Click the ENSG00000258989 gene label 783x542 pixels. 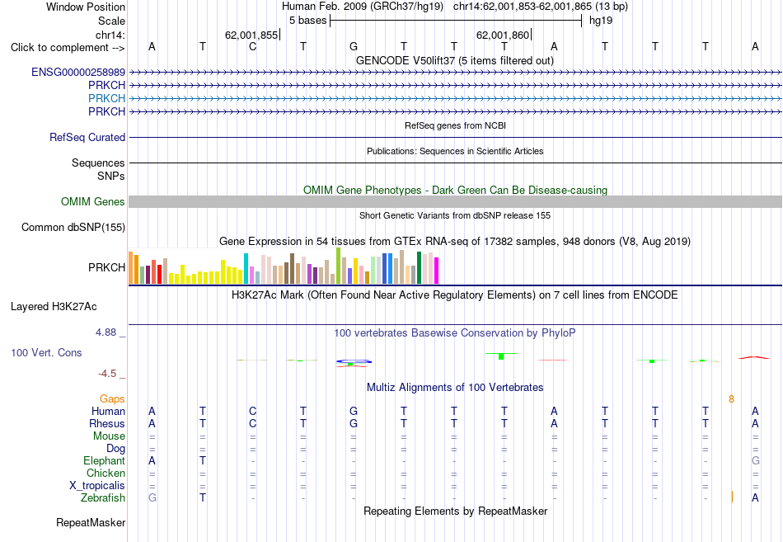click(78, 72)
